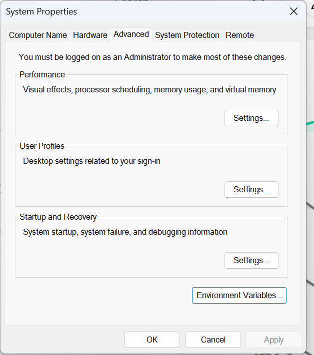
Task: Open Startup and Recovery Settings
Action: [251, 261]
